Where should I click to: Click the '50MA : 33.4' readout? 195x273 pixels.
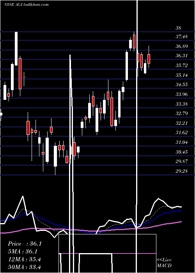click(24, 267)
